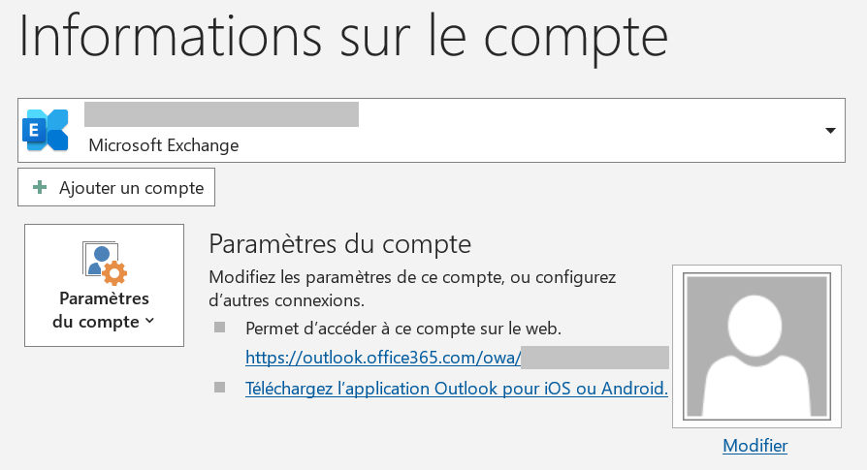This screenshot has width=867, height=470.
Task: Follow the Téléchargez l'application Outlook link
Action: [x=457, y=389]
